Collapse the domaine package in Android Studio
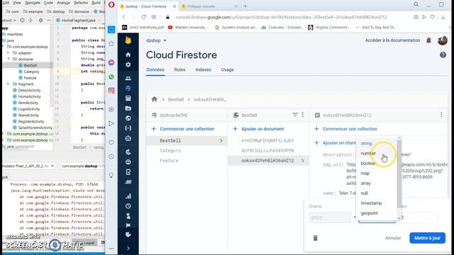 8,59
